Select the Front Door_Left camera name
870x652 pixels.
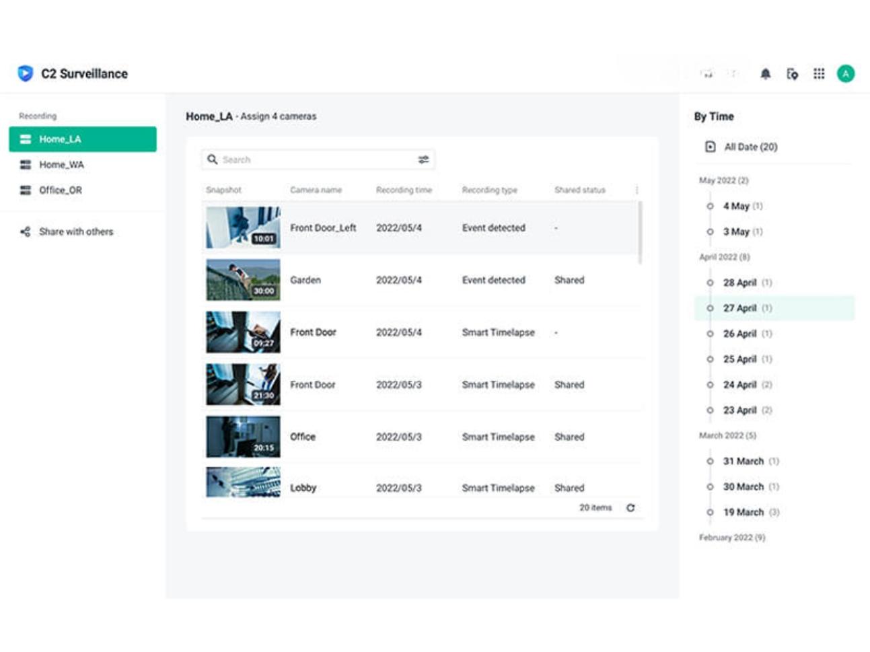pyautogui.click(x=323, y=228)
